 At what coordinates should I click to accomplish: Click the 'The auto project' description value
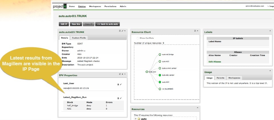pos(85,65)
